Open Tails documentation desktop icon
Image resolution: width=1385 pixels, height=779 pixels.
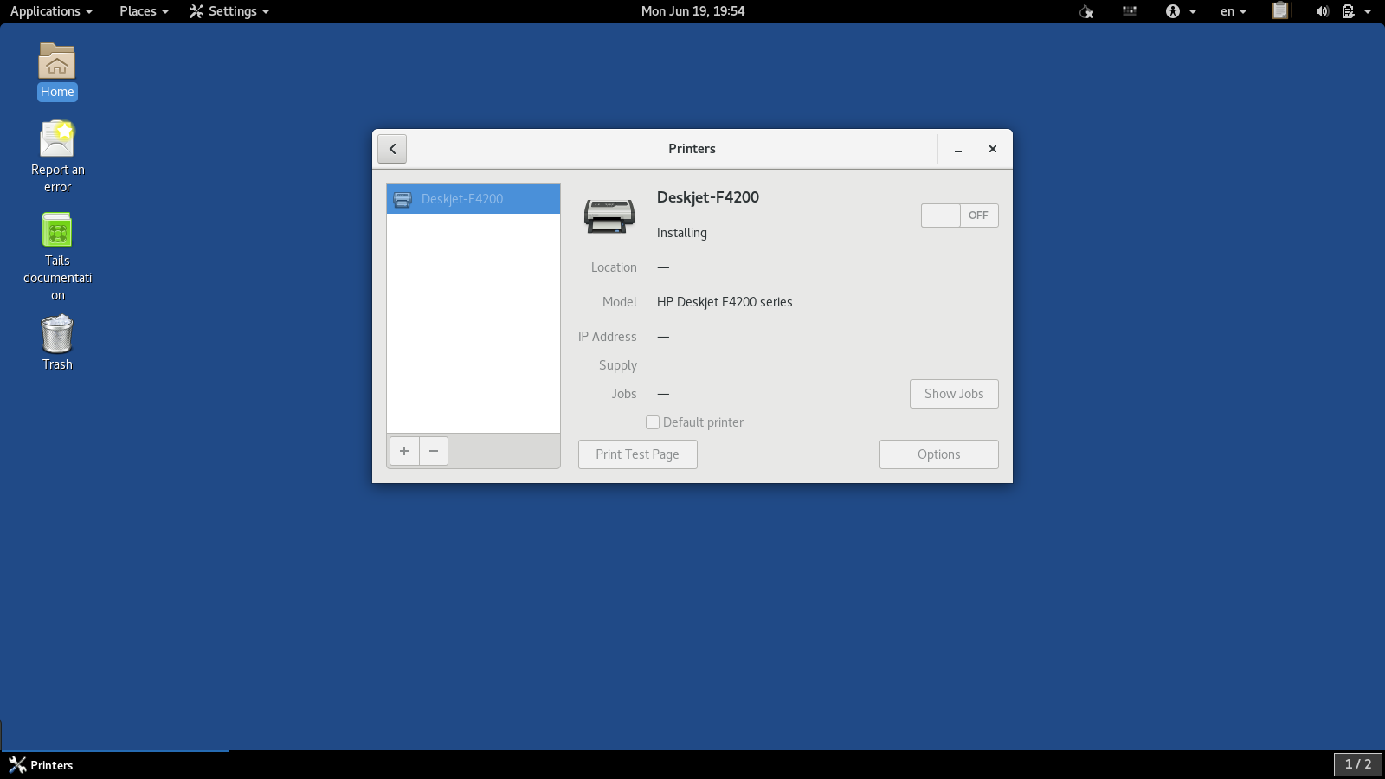(57, 256)
